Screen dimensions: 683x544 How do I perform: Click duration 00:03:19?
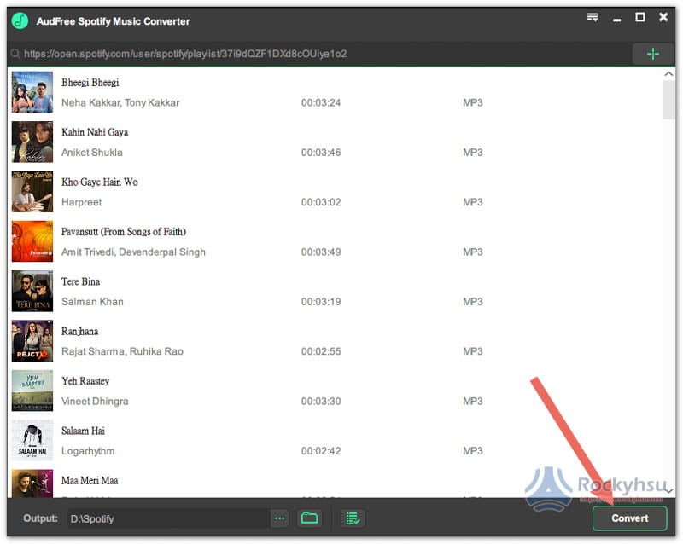321,302
